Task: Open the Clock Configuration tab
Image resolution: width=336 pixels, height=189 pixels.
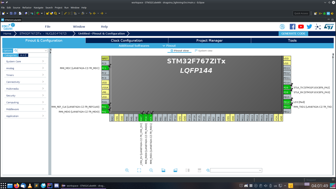Action: (127, 40)
